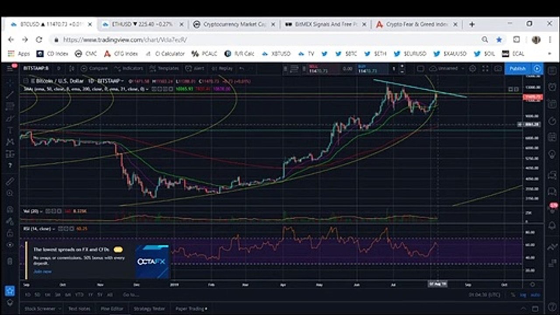
Task: Open the Compare symbol dialog
Action: (94, 69)
